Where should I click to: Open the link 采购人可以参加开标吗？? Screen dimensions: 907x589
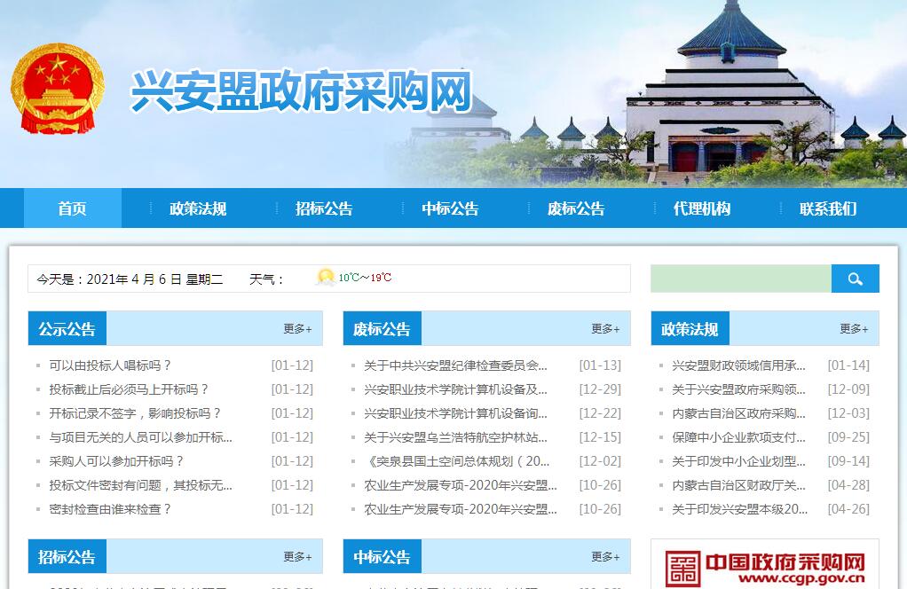coord(116,461)
